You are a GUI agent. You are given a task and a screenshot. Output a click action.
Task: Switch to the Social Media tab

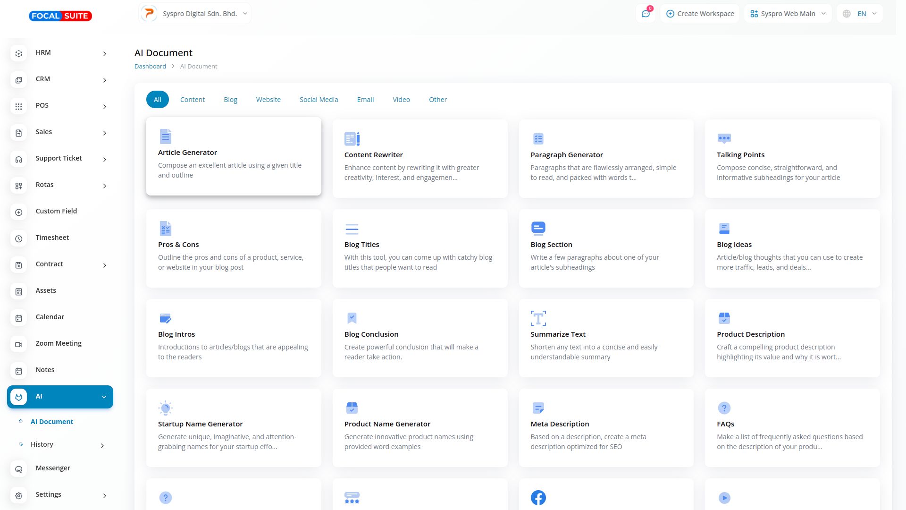point(319,100)
